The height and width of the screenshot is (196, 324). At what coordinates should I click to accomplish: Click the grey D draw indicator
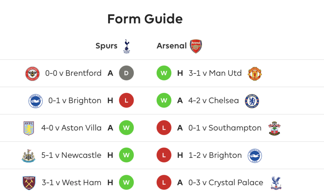pyautogui.click(x=126, y=73)
